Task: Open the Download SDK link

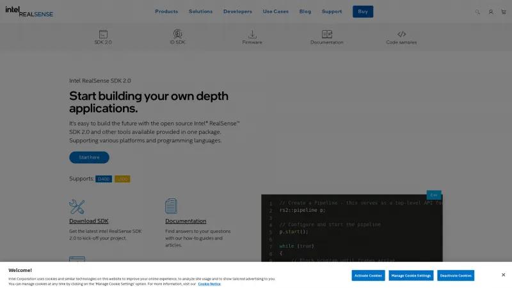Action: (89, 221)
